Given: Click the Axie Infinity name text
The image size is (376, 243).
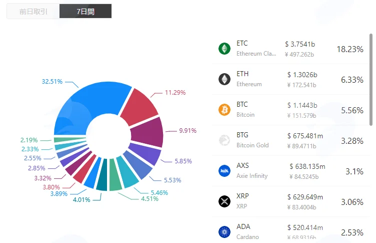Looking at the screenshot, I should point(252,176).
